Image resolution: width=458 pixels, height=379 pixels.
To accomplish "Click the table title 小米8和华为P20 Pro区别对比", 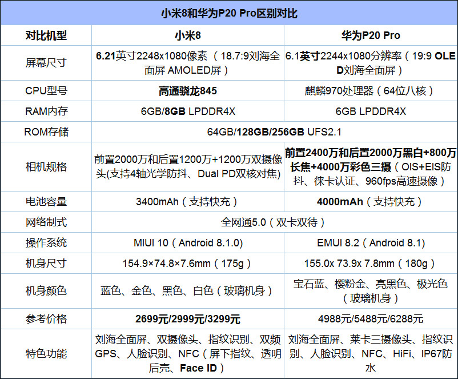I will 229,13.
